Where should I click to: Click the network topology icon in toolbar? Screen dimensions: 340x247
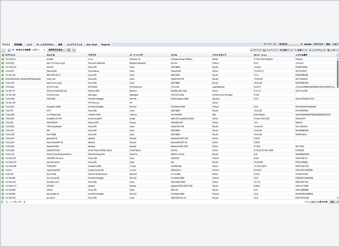tap(3, 50)
